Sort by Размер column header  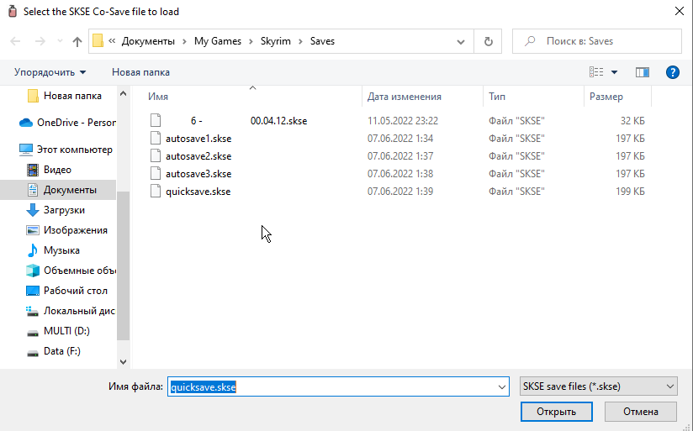[606, 97]
